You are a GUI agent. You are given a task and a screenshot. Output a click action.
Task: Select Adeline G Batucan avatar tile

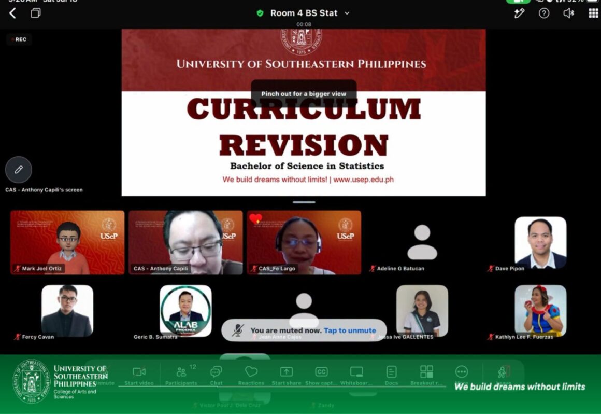[422, 242]
